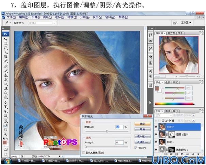
Task: Open the Tool Presets crossed-tools panel icon
Action: point(150,49)
